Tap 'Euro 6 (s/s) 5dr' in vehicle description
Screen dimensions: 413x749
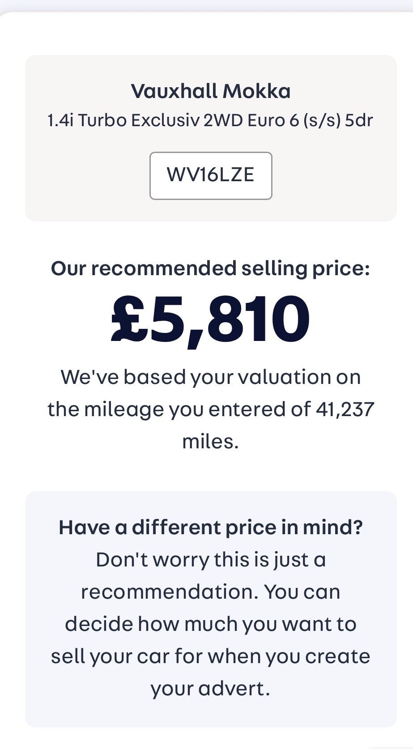coord(310,120)
